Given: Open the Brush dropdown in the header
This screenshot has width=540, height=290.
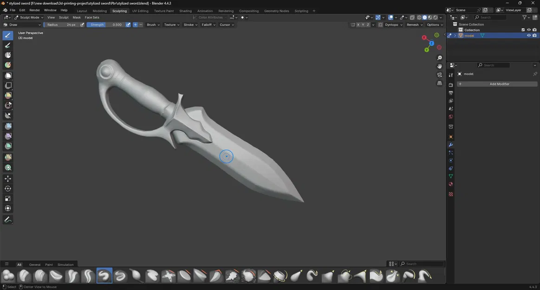Looking at the screenshot, I should coord(153,25).
